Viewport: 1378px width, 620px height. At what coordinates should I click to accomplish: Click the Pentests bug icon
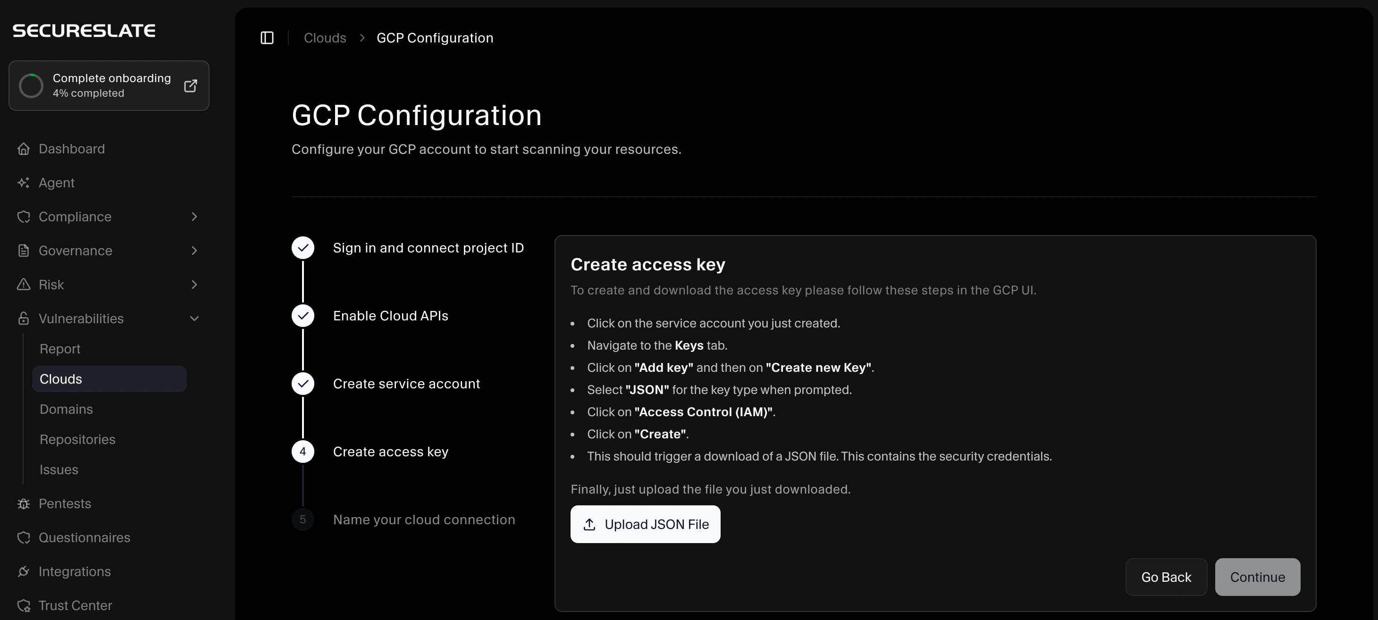pyautogui.click(x=24, y=503)
